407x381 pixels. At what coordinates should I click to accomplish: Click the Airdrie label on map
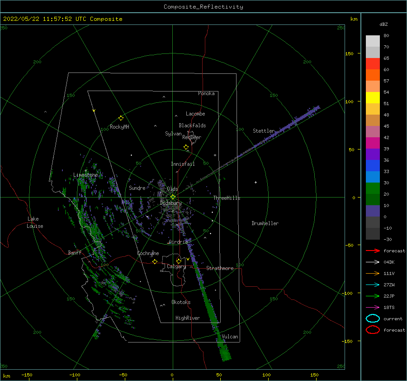pyautogui.click(x=178, y=242)
